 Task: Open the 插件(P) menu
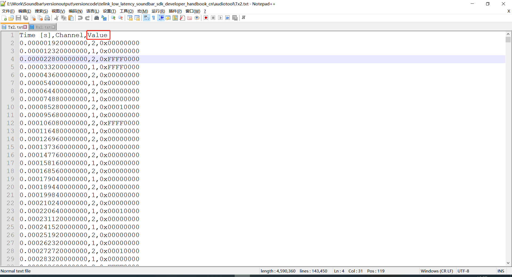tap(175, 11)
